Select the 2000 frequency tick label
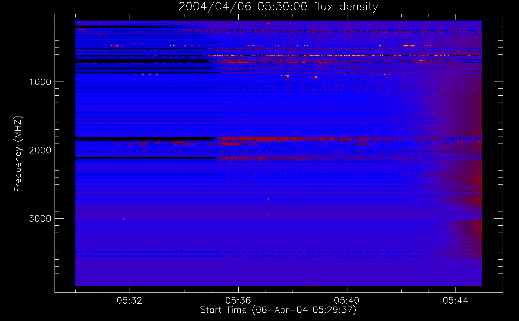The width and height of the screenshot is (519, 321). coord(40,150)
